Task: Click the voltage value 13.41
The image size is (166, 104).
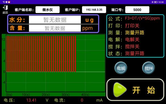Action: 31,100
